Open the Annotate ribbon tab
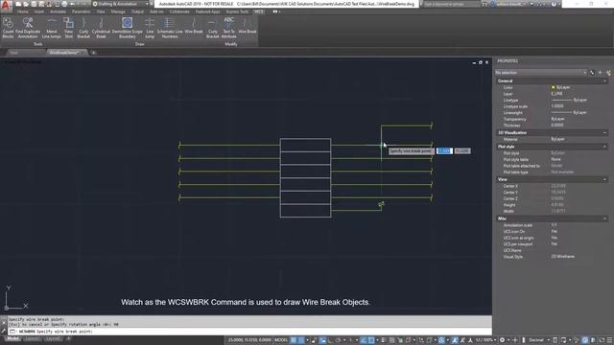Image resolution: width=614 pixels, height=345 pixels. point(58,11)
